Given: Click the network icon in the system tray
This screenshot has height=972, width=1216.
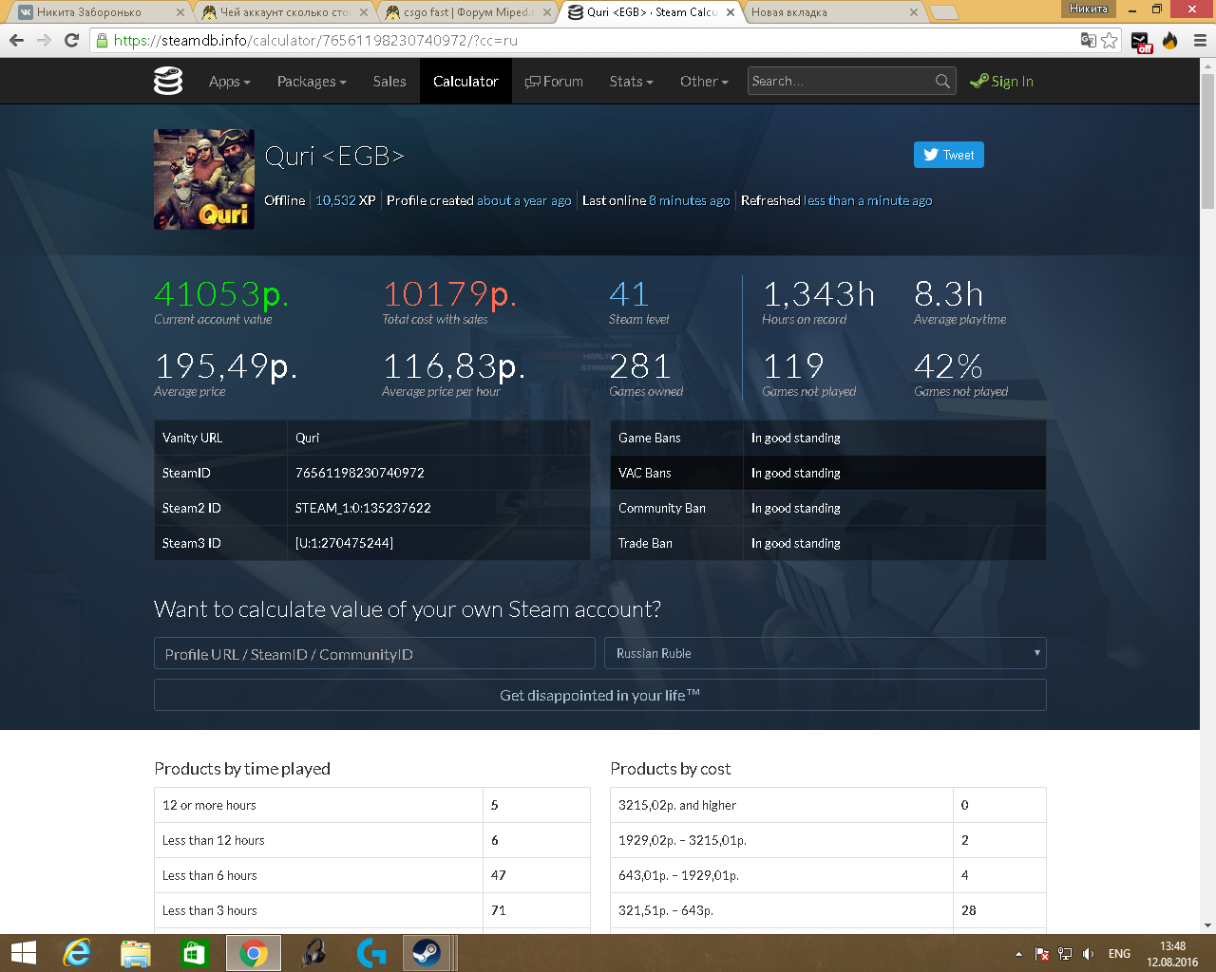Looking at the screenshot, I should (x=1065, y=954).
